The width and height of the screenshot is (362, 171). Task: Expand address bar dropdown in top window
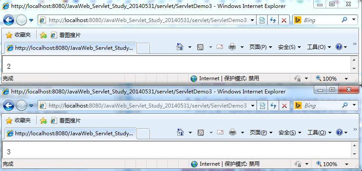pos(253,20)
